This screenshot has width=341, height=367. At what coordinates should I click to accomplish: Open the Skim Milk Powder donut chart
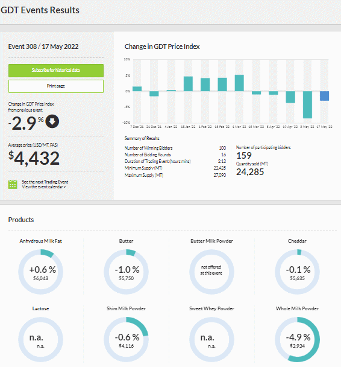point(126,339)
